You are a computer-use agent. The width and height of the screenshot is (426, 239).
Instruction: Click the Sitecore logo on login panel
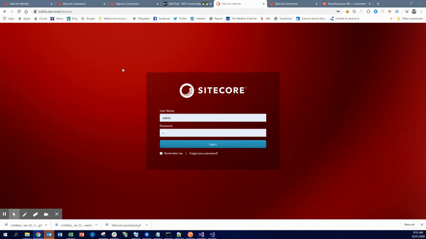coord(213,90)
